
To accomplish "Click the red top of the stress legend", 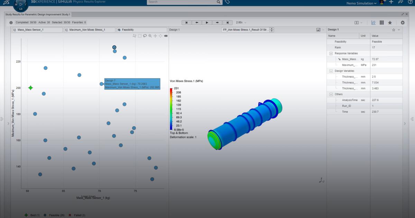I will pos(171,89).
